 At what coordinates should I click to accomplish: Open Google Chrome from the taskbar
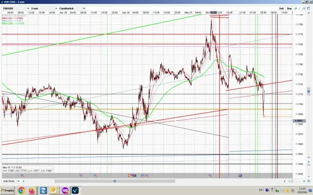22,191
